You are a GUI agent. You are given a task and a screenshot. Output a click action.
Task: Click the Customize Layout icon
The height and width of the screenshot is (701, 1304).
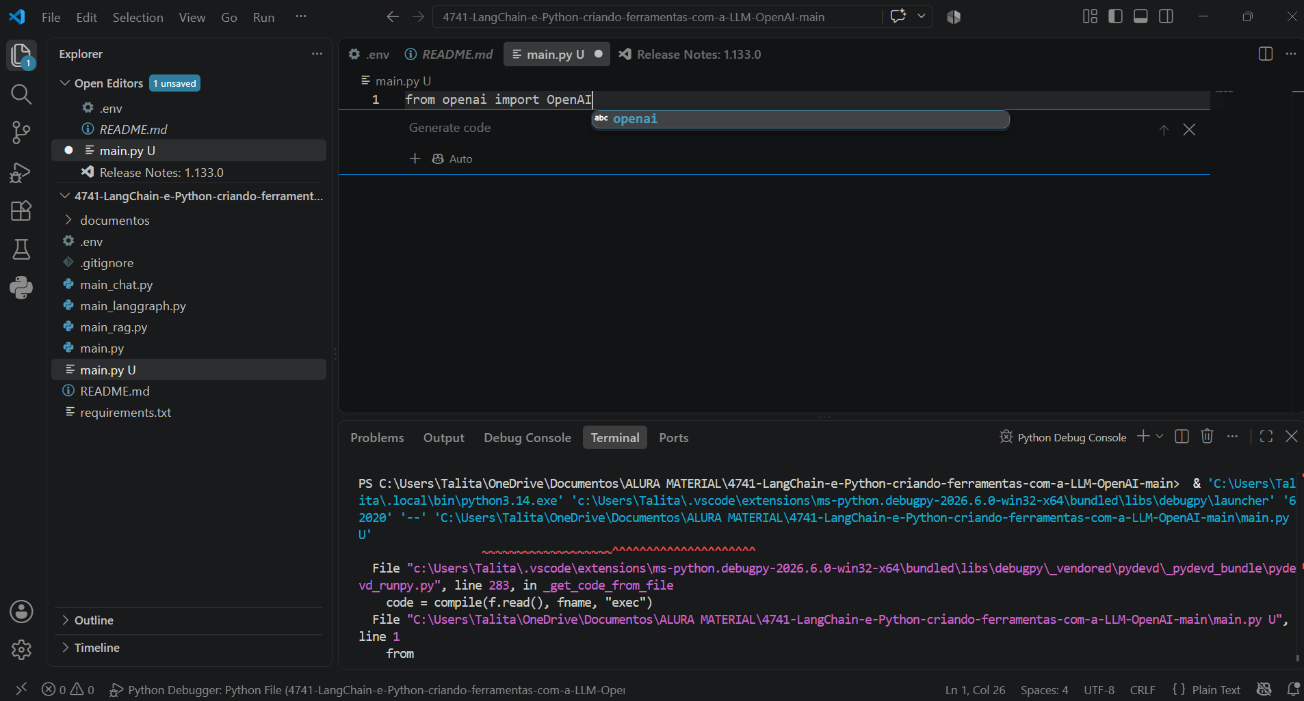[1090, 16]
